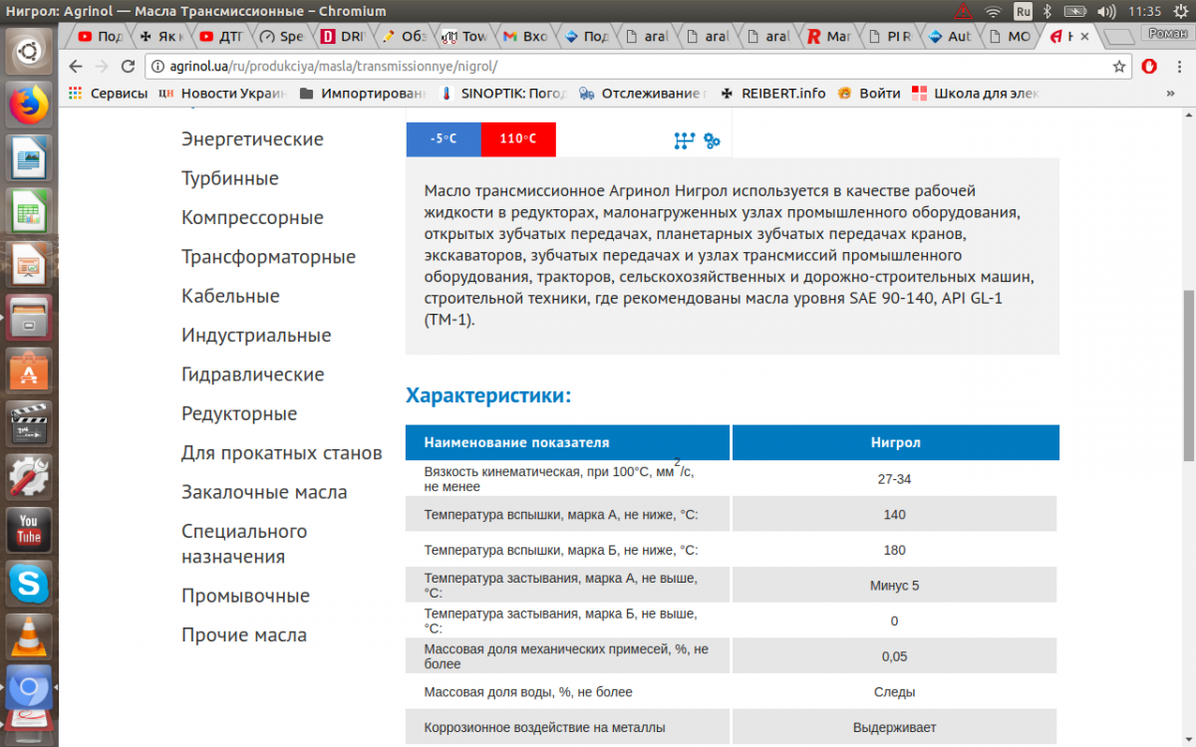
Task: Open the 'Новости Украин' bookmark
Action: (x=222, y=93)
